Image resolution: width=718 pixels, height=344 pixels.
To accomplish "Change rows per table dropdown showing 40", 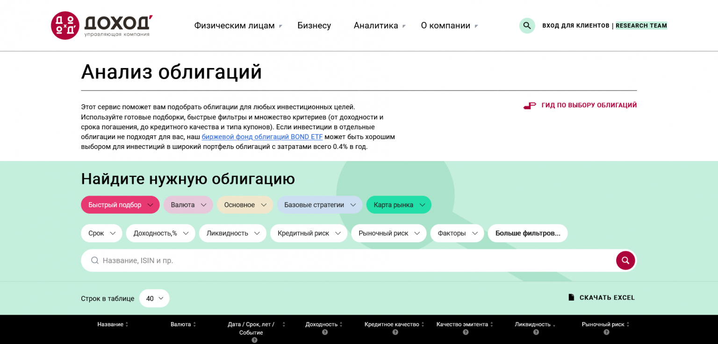I will tap(154, 299).
